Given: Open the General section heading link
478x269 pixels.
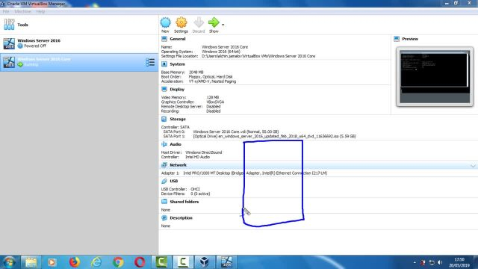Looking at the screenshot, I should (178, 39).
